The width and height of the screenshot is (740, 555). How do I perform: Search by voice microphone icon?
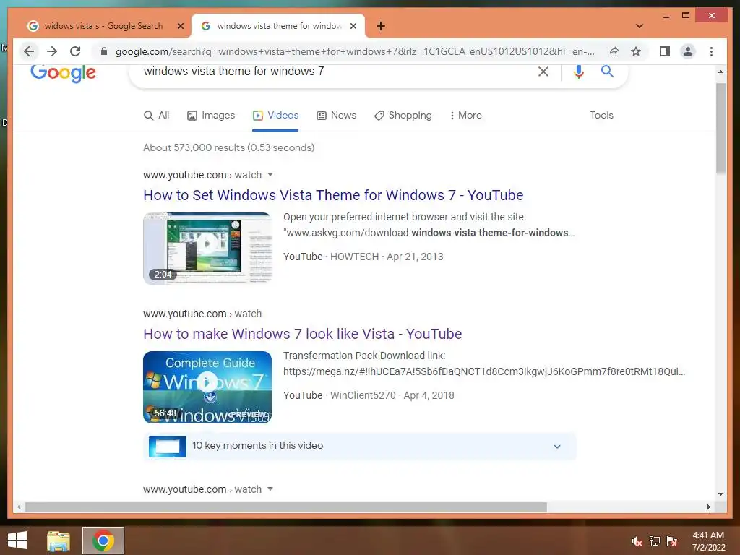(579, 72)
